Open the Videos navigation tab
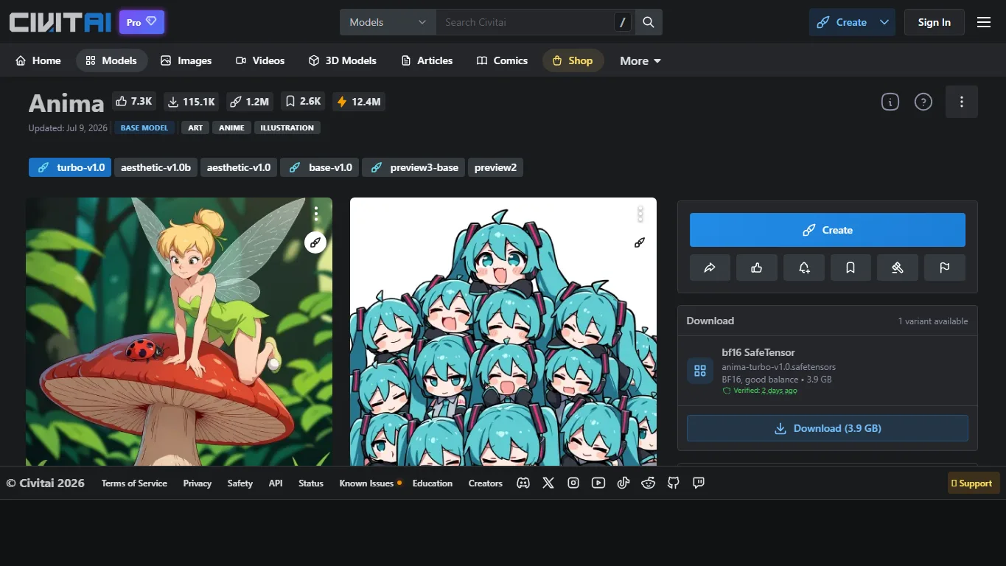 tap(260, 60)
